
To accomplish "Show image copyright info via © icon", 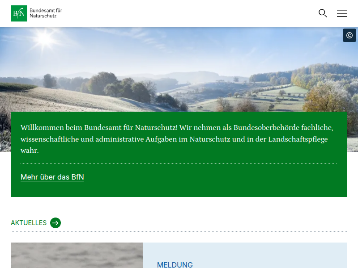I will click(x=349, y=35).
